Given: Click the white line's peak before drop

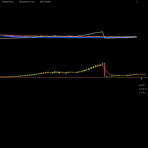Looking at the screenshot, I should click(x=102, y=32).
